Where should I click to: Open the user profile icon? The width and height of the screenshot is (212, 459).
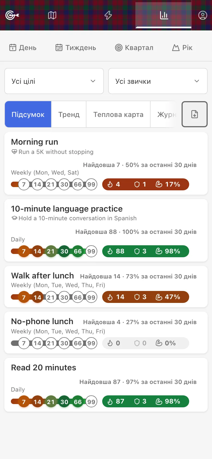(202, 15)
